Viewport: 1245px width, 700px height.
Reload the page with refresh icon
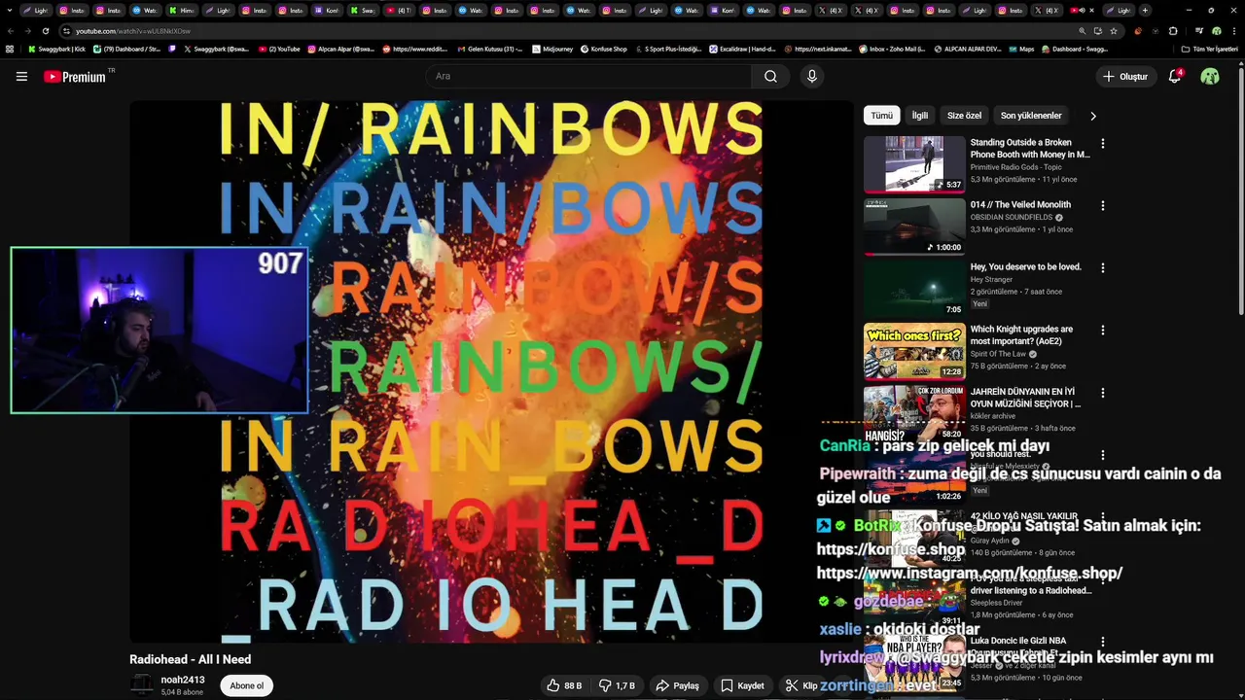[x=45, y=31]
